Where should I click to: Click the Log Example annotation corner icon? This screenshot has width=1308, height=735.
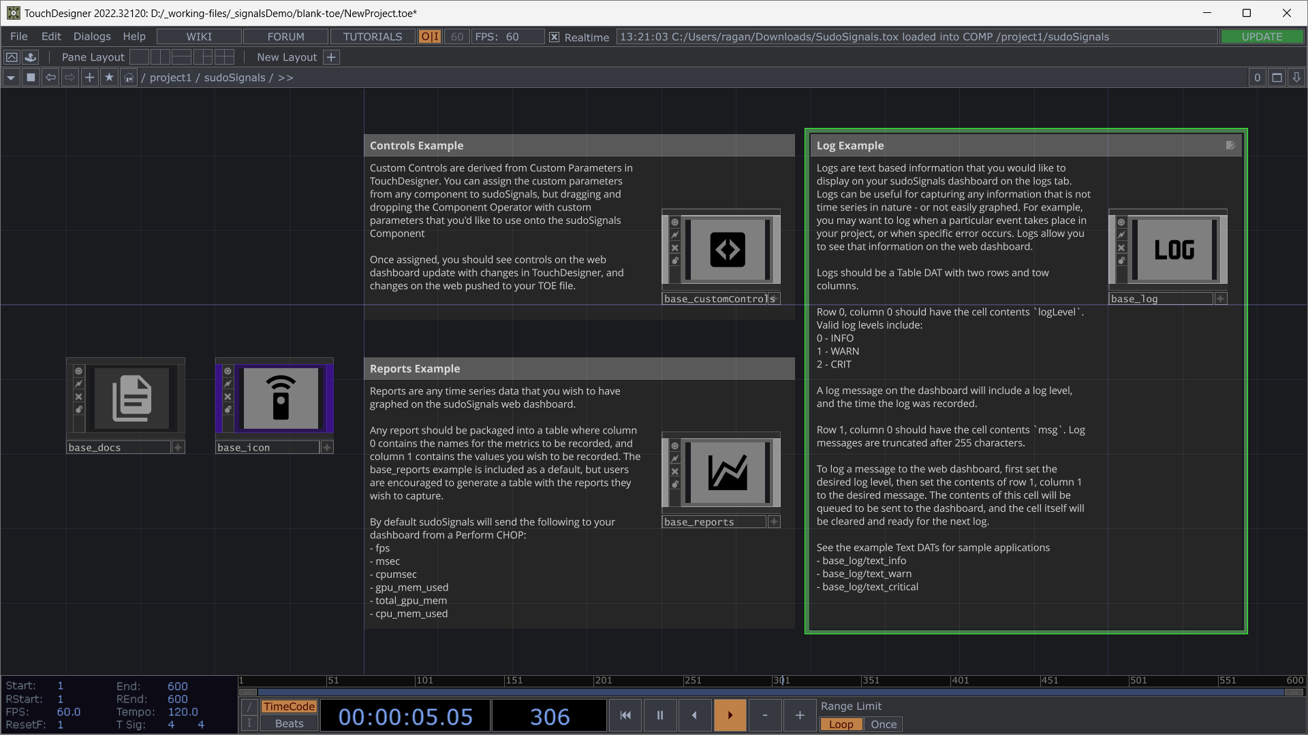[x=1230, y=146]
